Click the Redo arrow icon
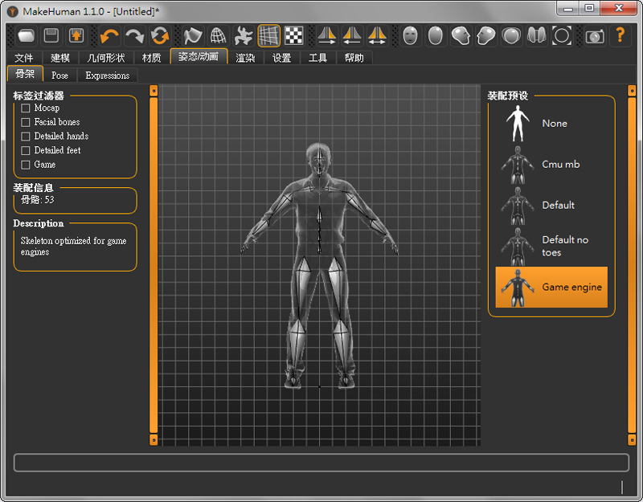 click(134, 35)
